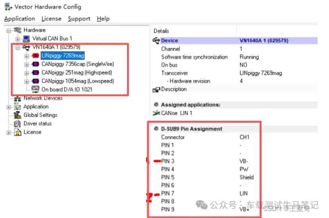Select License tree item
The height and width of the screenshot is (218, 329).
33,132
